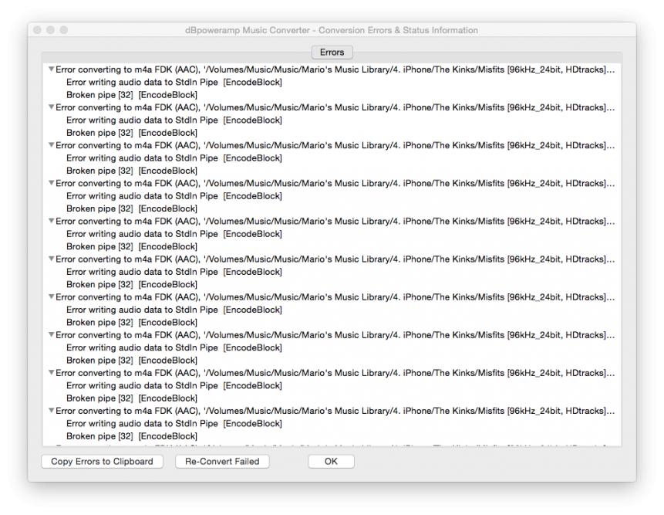Select the last fully visible 'Broken pipe [32]' line

pyautogui.click(x=131, y=435)
